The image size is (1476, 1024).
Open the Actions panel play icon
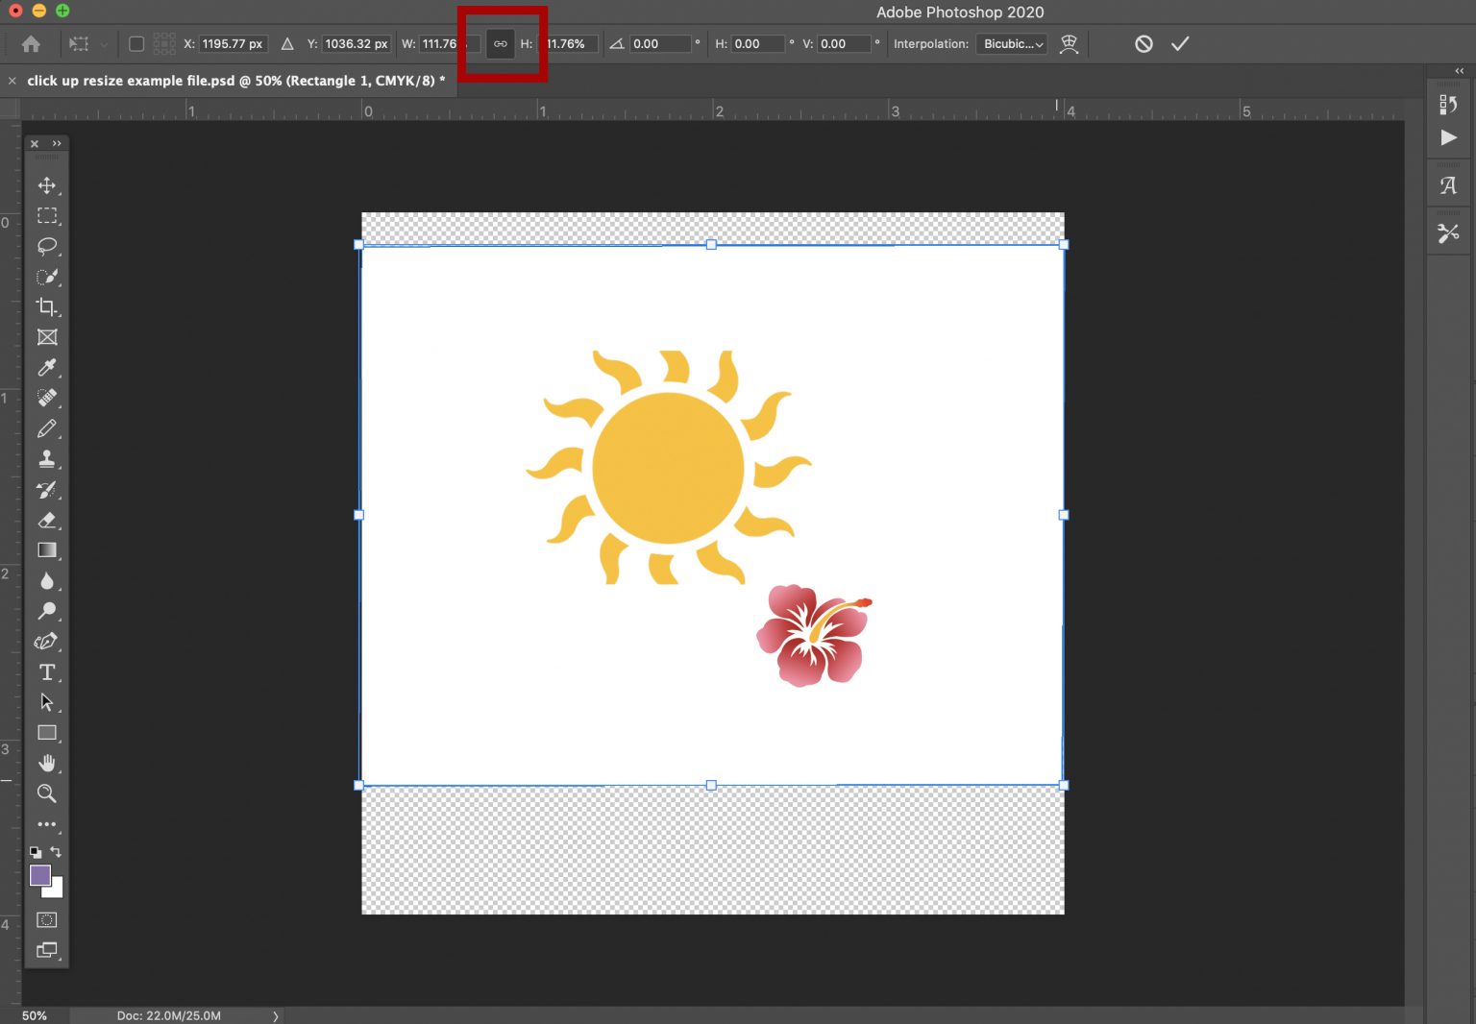[x=1448, y=137]
